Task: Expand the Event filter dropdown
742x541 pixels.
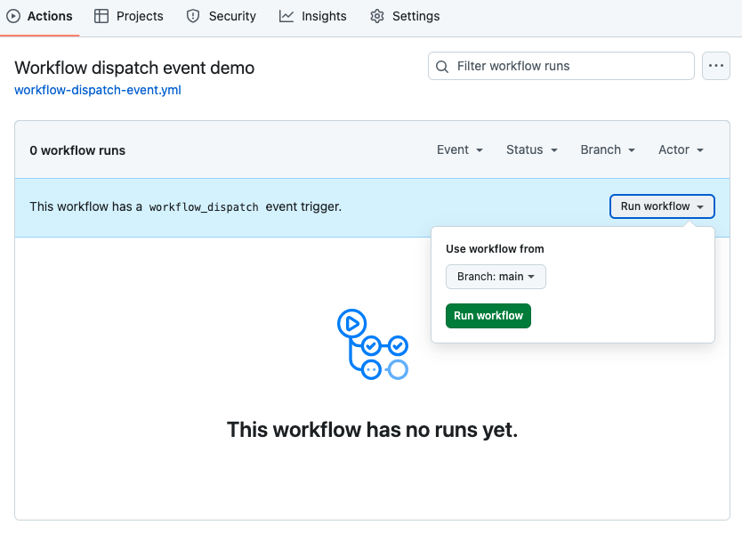Action: click(x=459, y=149)
